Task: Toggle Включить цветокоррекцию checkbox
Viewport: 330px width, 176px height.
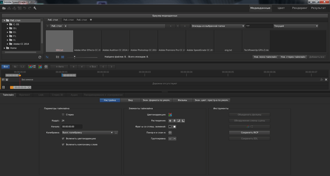Action: pyautogui.click(x=63, y=139)
